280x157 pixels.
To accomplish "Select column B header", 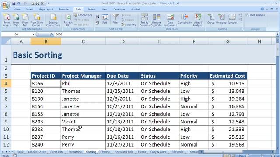I will coord(46,41).
